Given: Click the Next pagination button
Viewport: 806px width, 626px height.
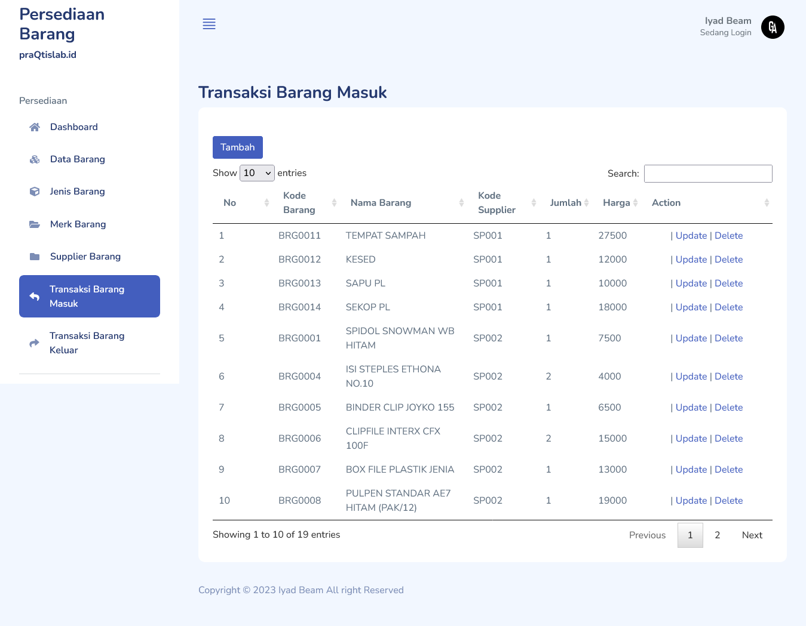Looking at the screenshot, I should tap(752, 535).
